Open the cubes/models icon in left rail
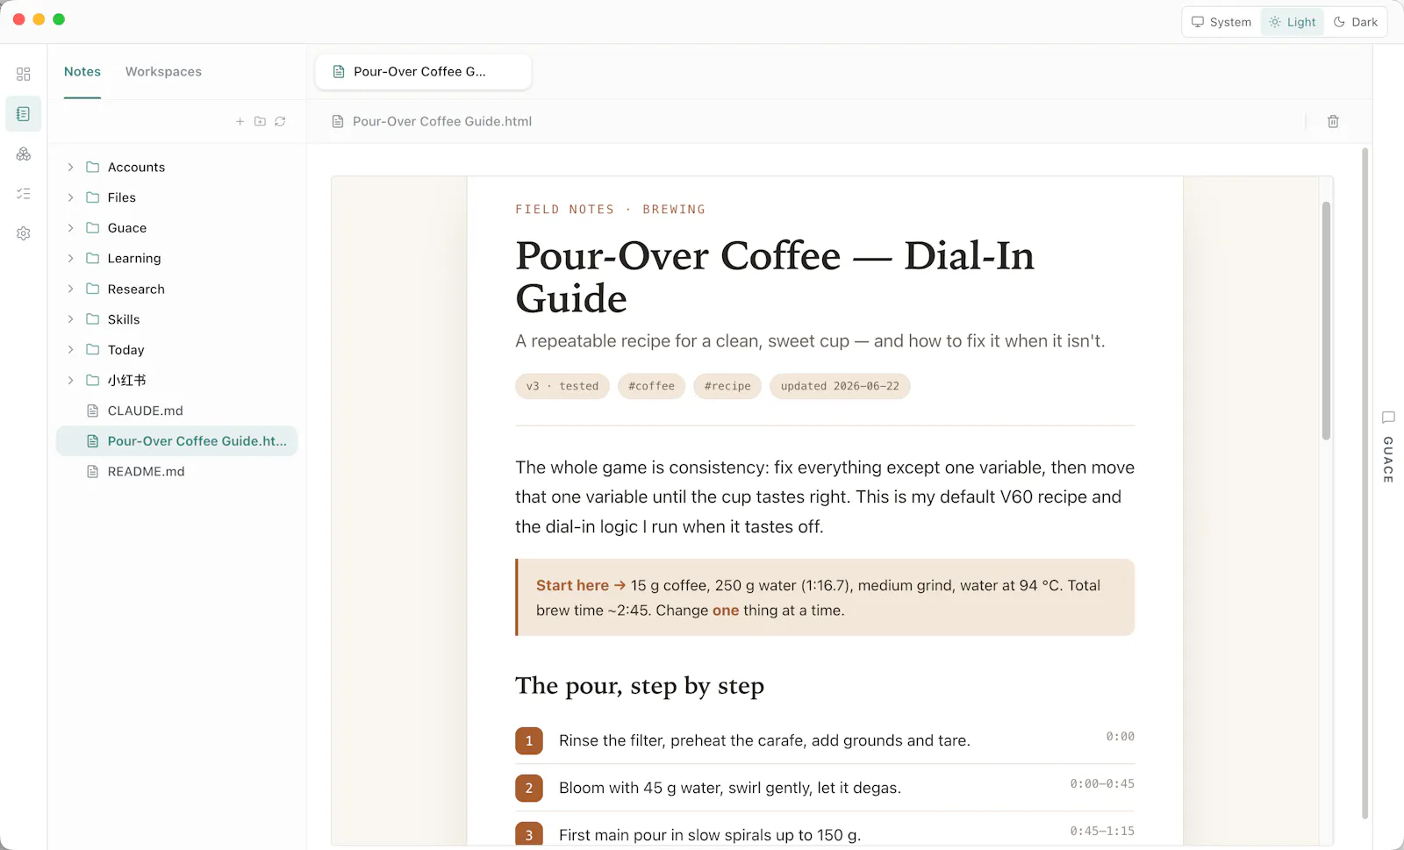This screenshot has width=1404, height=850. coord(24,154)
